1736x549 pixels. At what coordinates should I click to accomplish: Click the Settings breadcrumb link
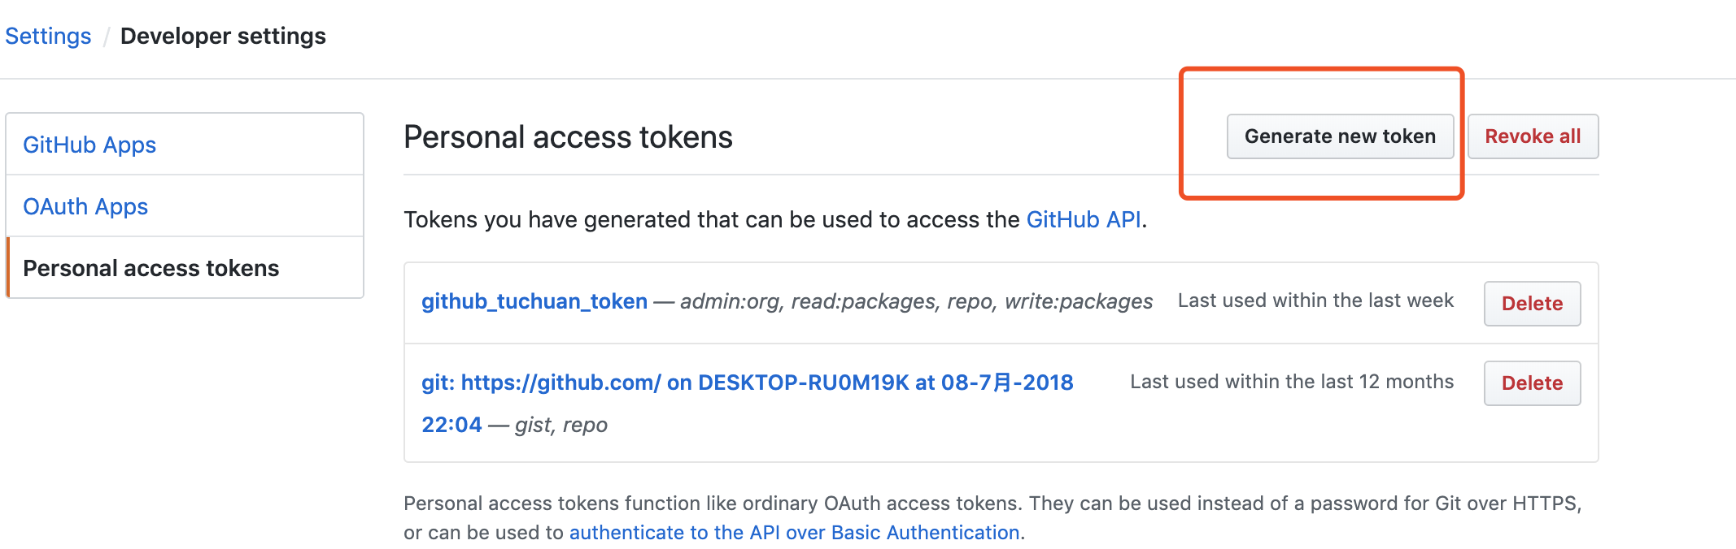coord(48,37)
